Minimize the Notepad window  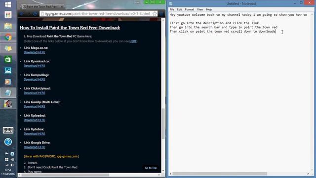click(295, 3)
